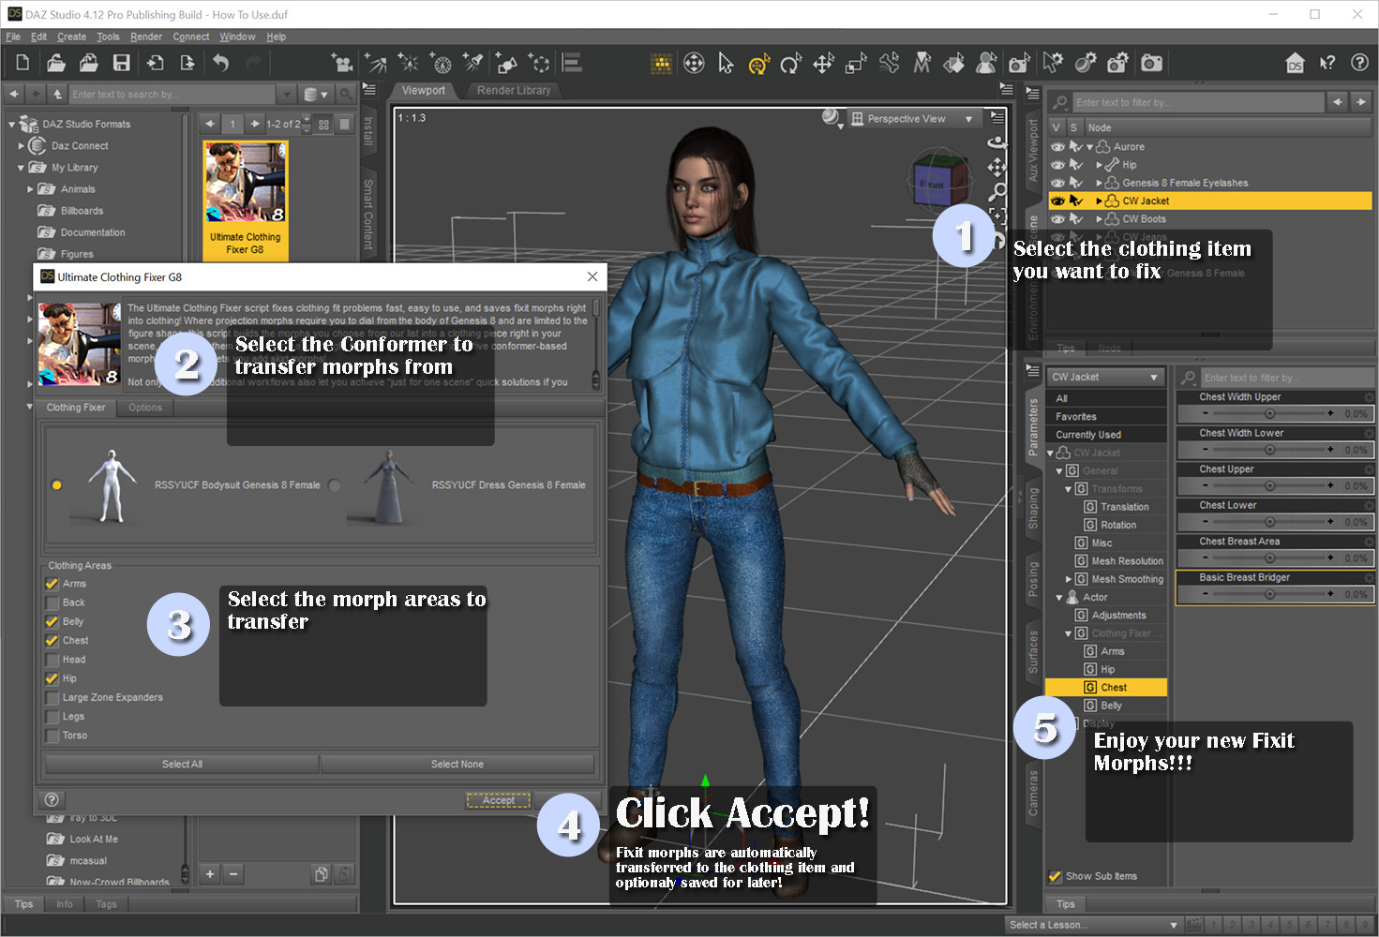
Task: Uncheck the Belly clothing area
Action: pos(52,621)
